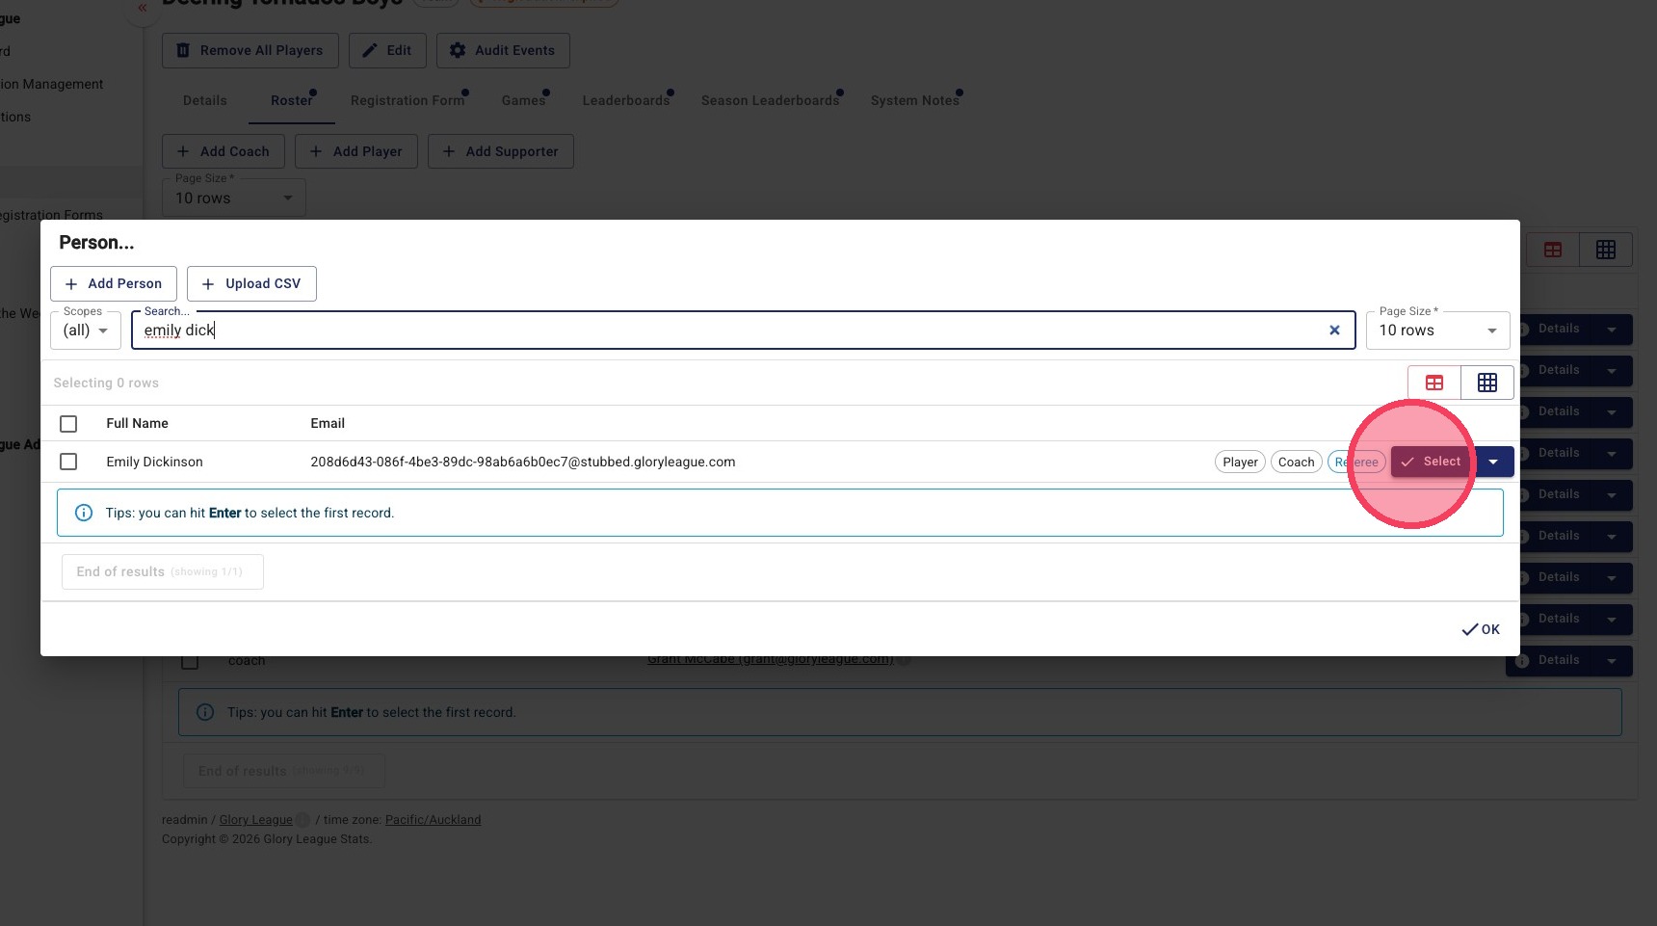Select Emily Dickinson with the Select button
This screenshot has height=926, width=1657.
tap(1431, 462)
